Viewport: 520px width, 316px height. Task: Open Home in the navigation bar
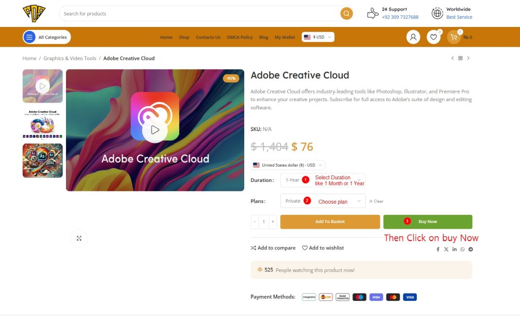(x=166, y=37)
